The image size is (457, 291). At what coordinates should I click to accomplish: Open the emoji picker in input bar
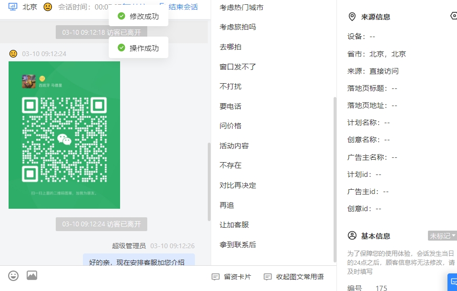coord(13,276)
